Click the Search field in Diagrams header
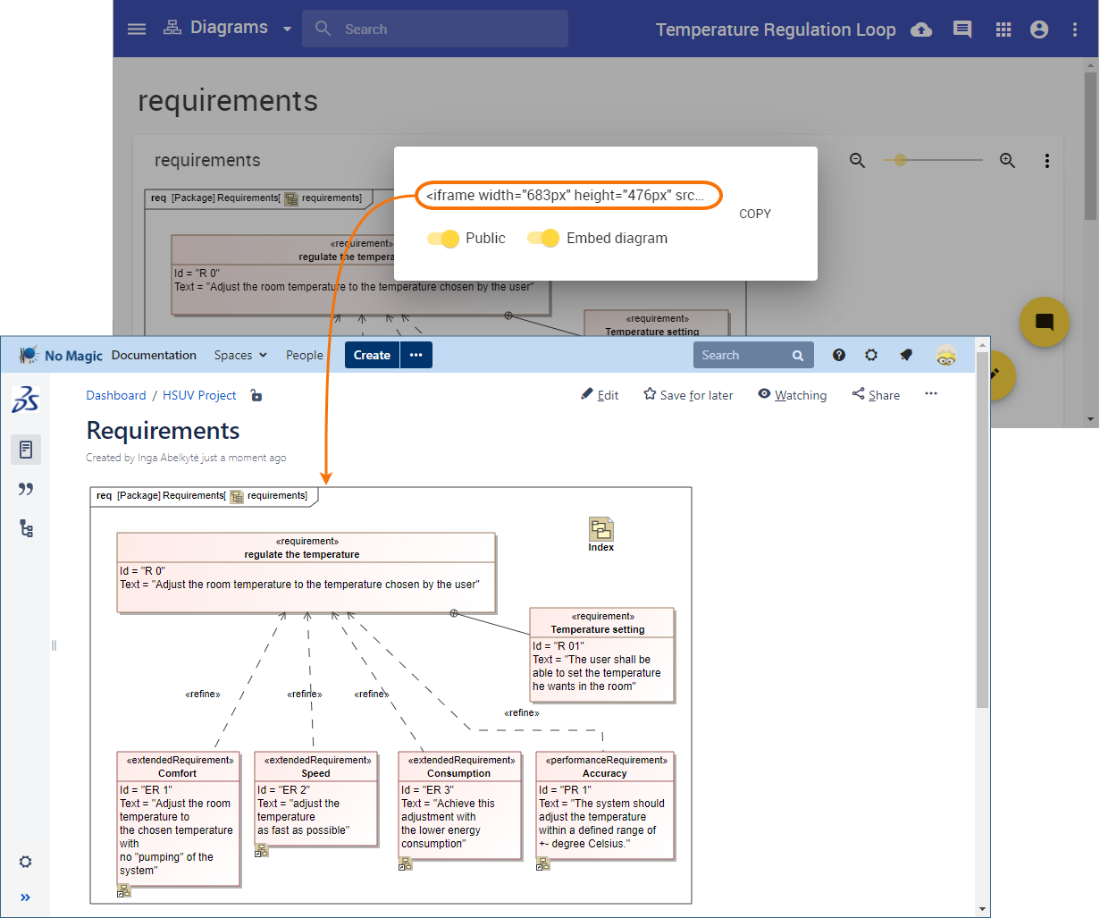Image resolution: width=1100 pixels, height=918 pixels. click(x=435, y=29)
